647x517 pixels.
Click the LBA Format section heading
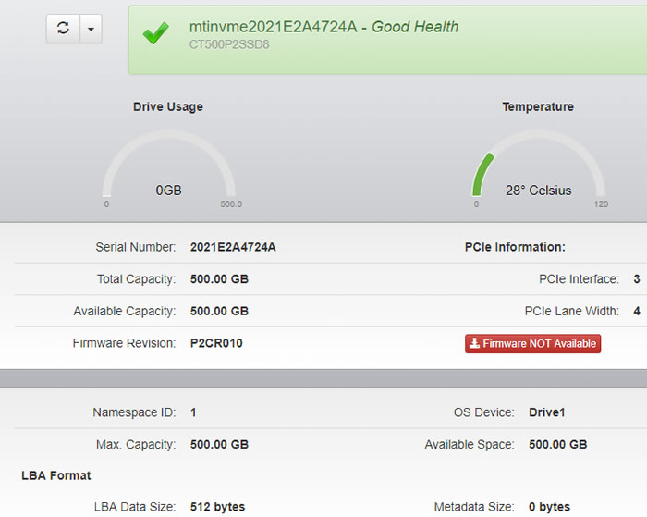(x=56, y=475)
